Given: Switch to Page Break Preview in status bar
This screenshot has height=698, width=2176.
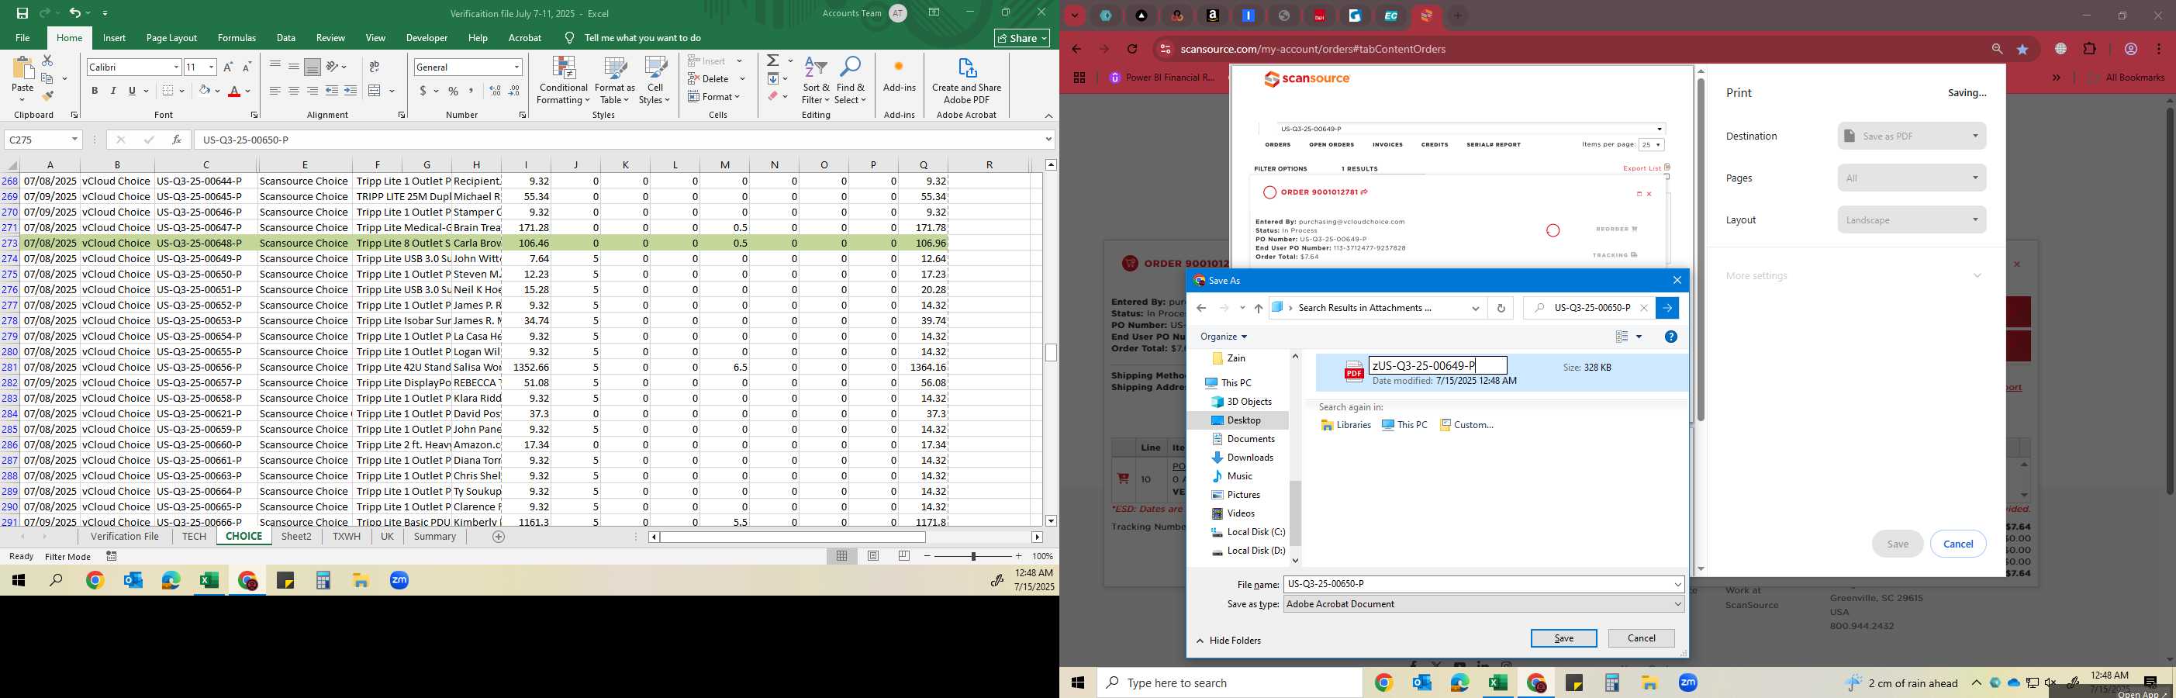Looking at the screenshot, I should pyautogui.click(x=904, y=556).
